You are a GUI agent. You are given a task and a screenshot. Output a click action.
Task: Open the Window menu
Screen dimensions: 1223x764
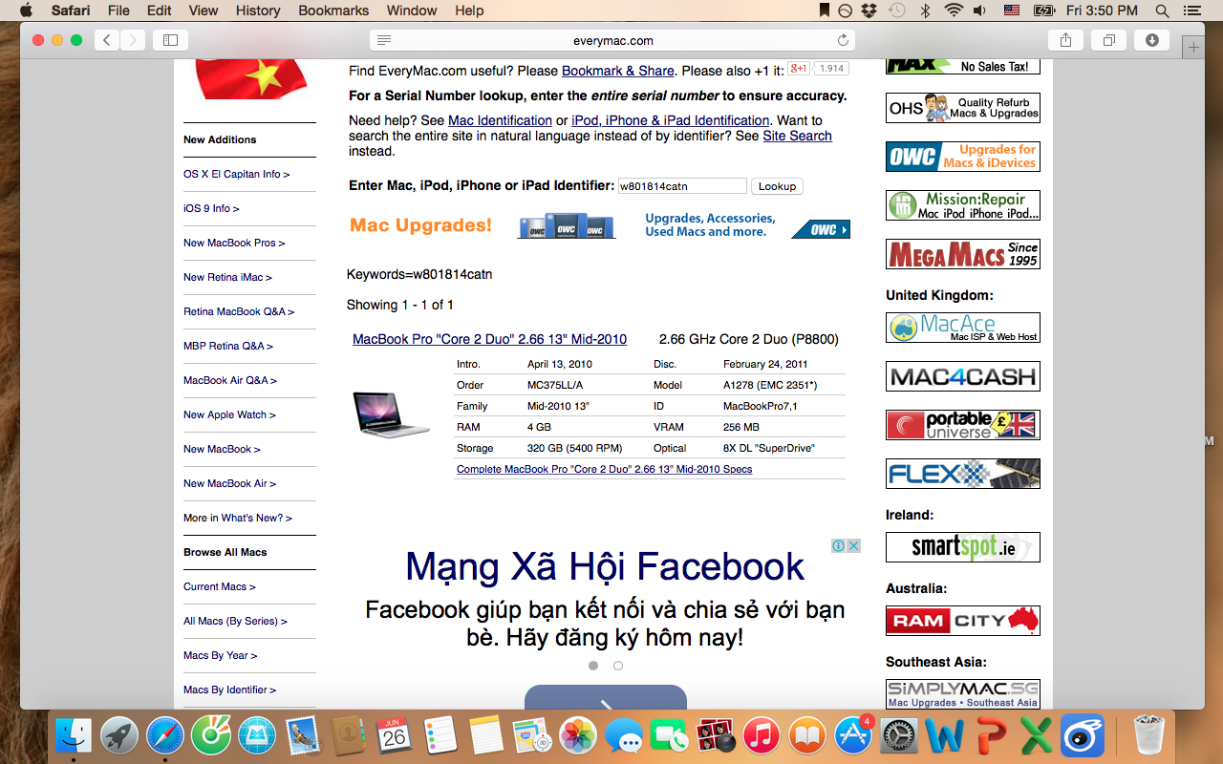click(x=412, y=11)
